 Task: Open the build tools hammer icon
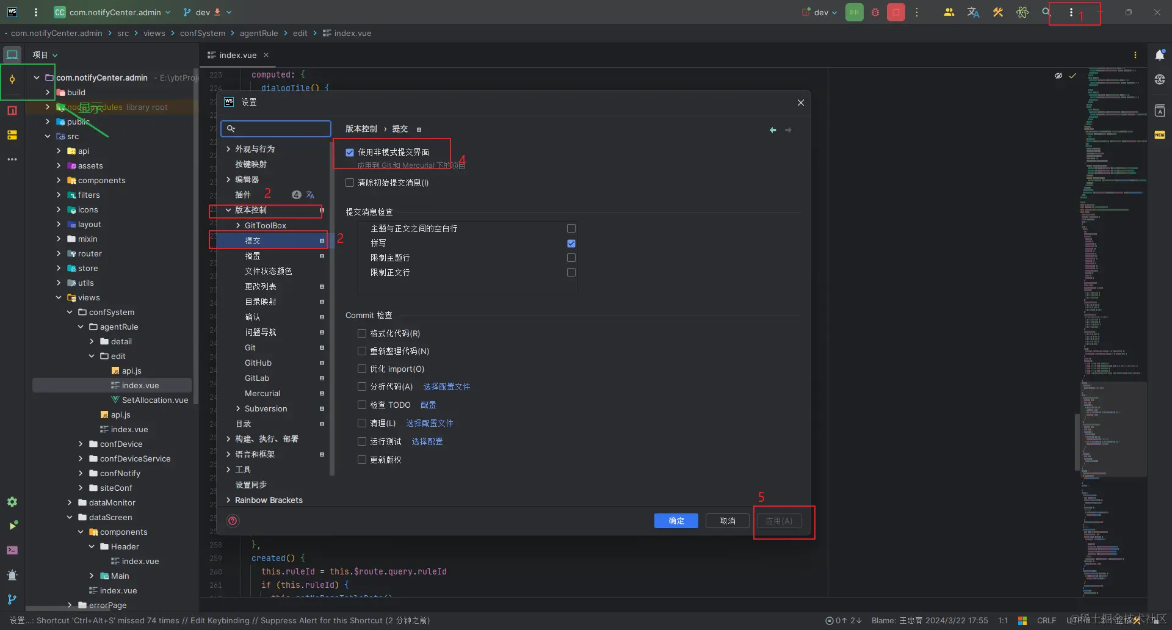998,12
